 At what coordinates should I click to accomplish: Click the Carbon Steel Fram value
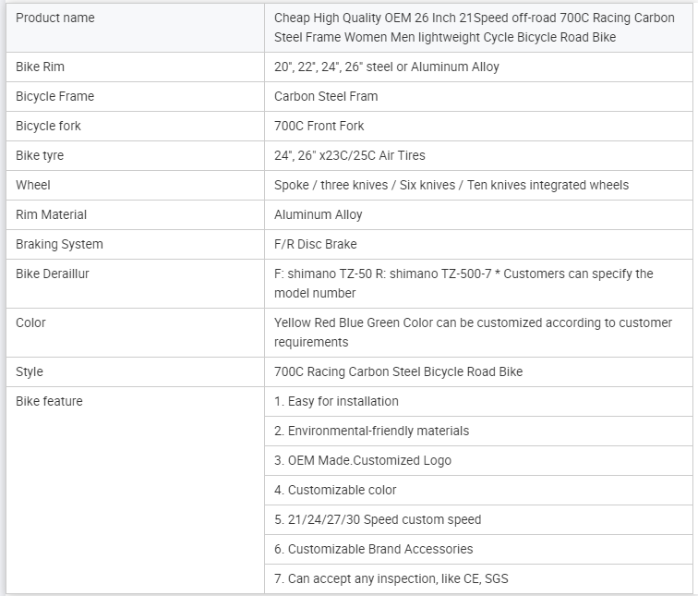point(326,96)
